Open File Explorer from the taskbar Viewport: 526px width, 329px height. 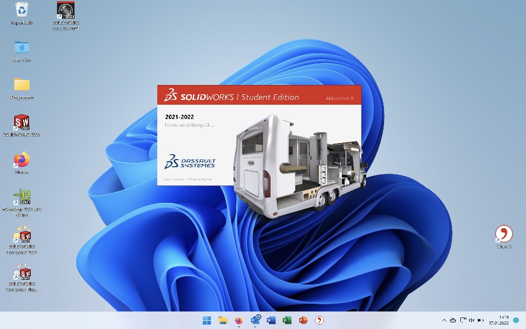(x=223, y=320)
